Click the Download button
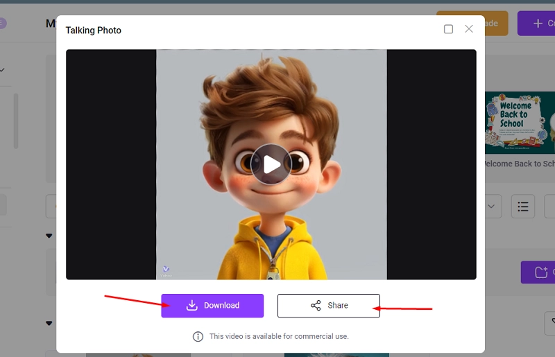Image resolution: width=555 pixels, height=357 pixels. click(212, 306)
